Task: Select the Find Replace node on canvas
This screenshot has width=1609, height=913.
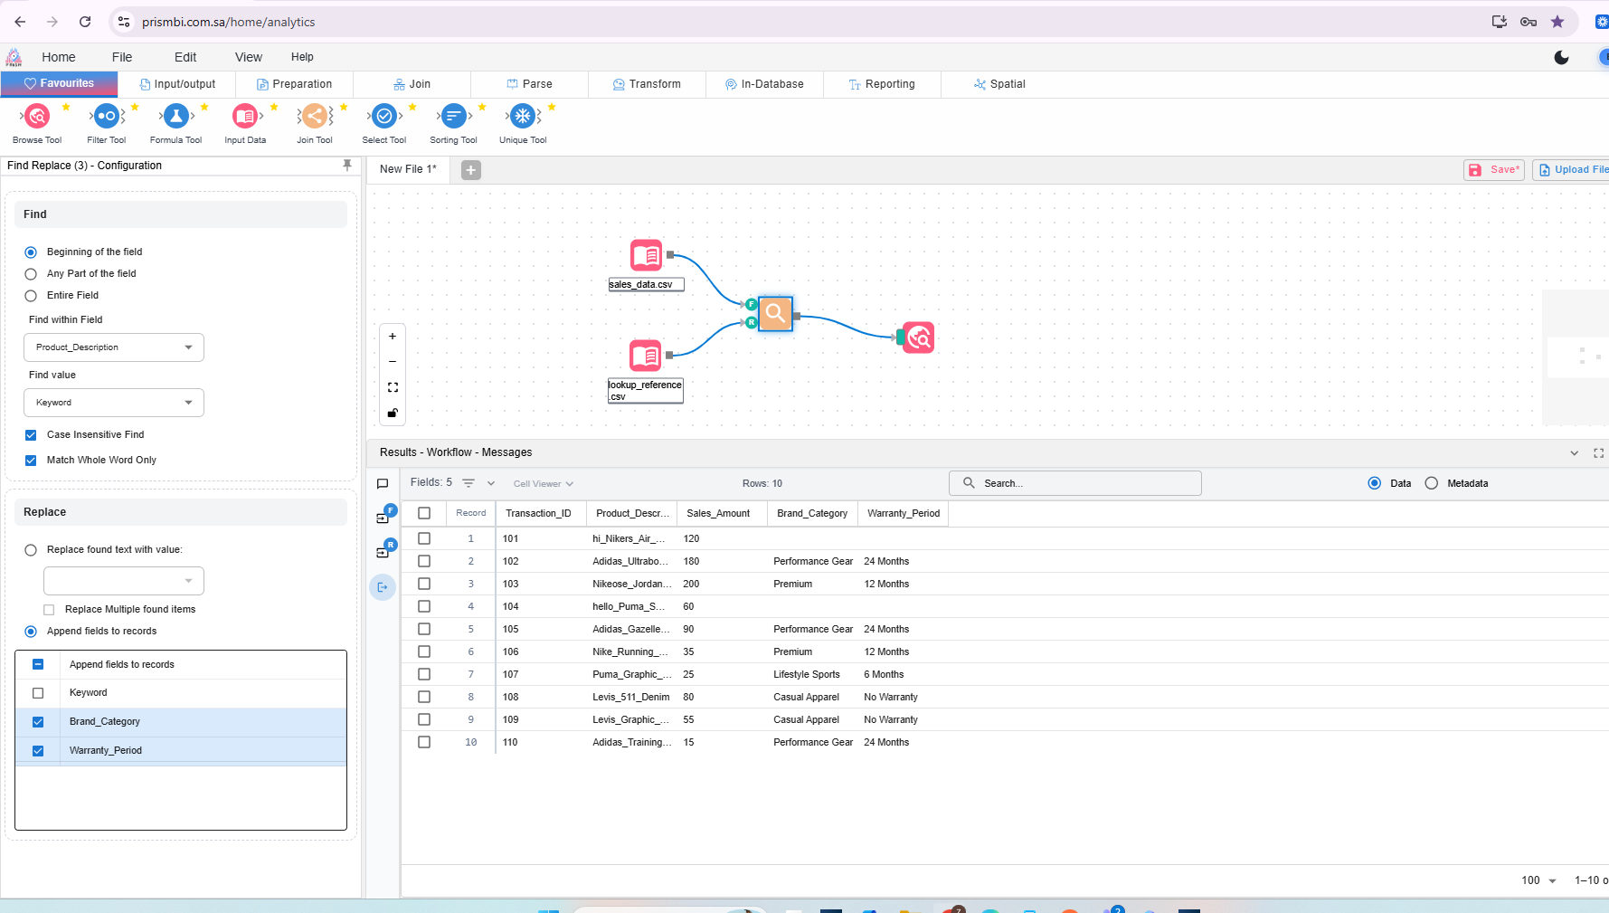Action: pos(775,314)
